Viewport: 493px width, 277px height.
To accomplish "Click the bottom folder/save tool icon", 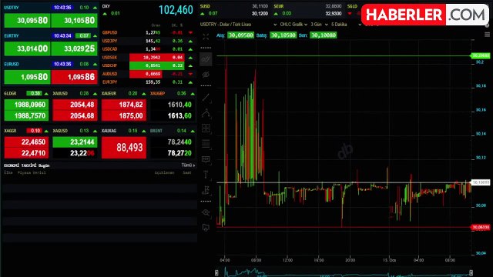I will click(206, 228).
